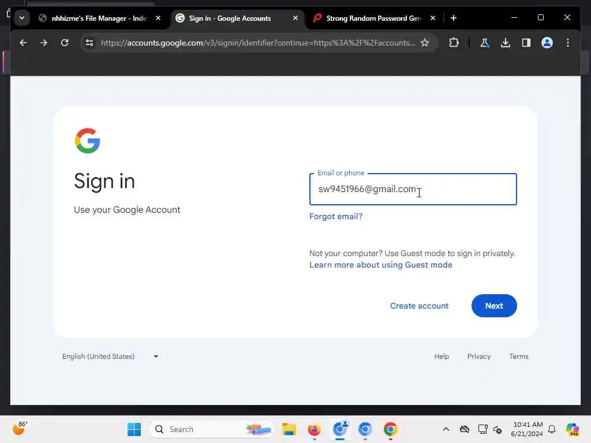Click the browser address bar URL

(x=258, y=43)
